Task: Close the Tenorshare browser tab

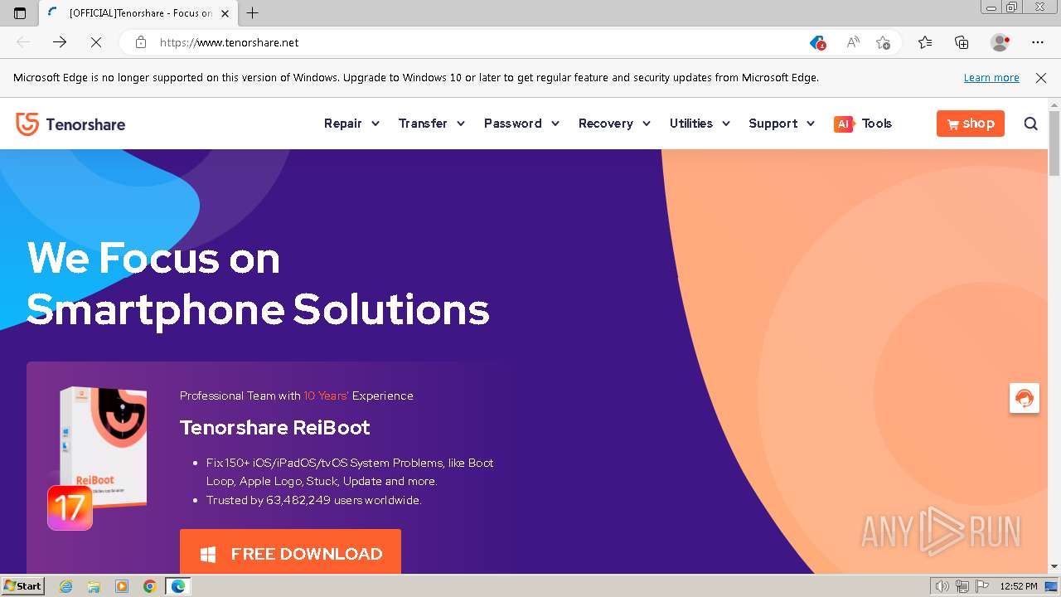Action: pyautogui.click(x=225, y=13)
